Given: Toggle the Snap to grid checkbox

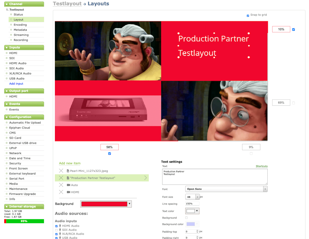Looking at the screenshot, I should [248, 15].
